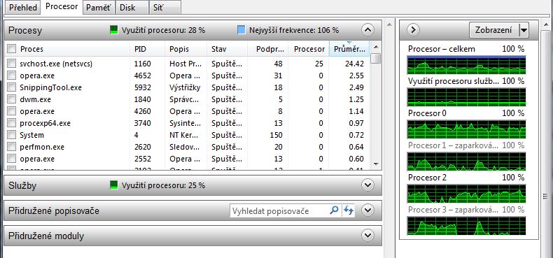Sort by the Stav column header
Image resolution: width=553 pixels, height=258 pixels.
coord(227,49)
